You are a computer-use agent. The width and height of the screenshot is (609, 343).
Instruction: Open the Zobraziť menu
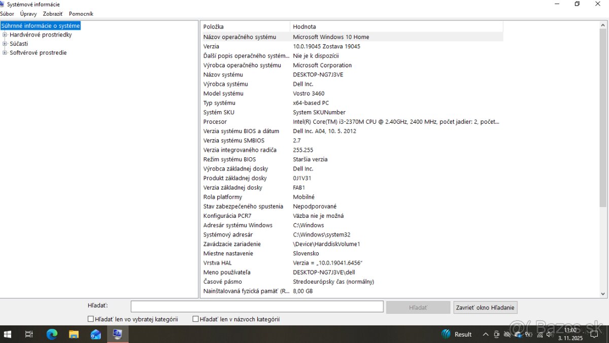(52, 14)
